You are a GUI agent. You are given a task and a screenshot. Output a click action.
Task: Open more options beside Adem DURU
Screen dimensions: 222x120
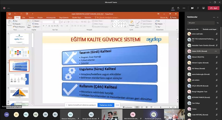point(216,51)
